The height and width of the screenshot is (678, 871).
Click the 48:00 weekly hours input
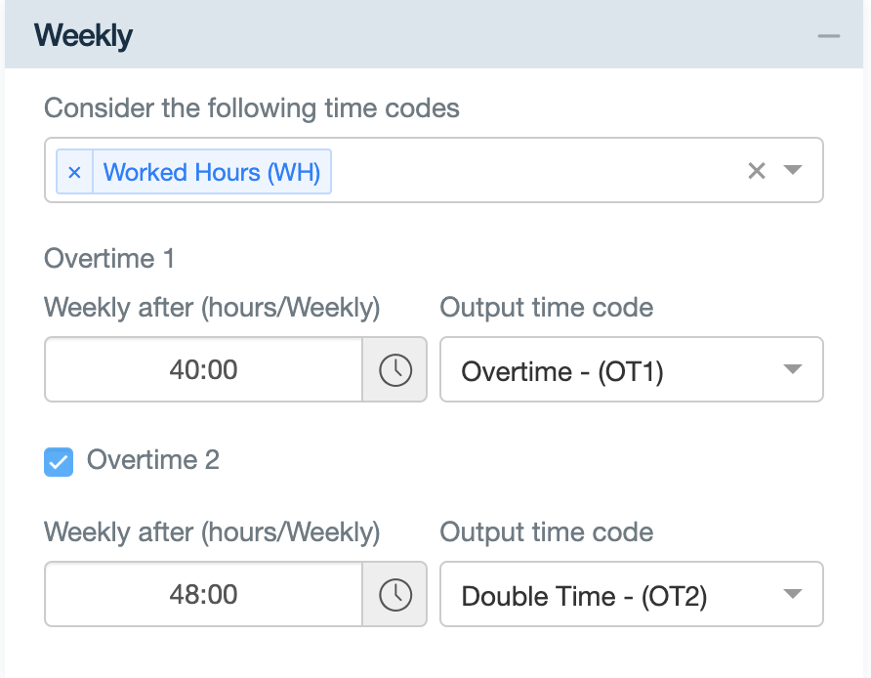coord(202,594)
